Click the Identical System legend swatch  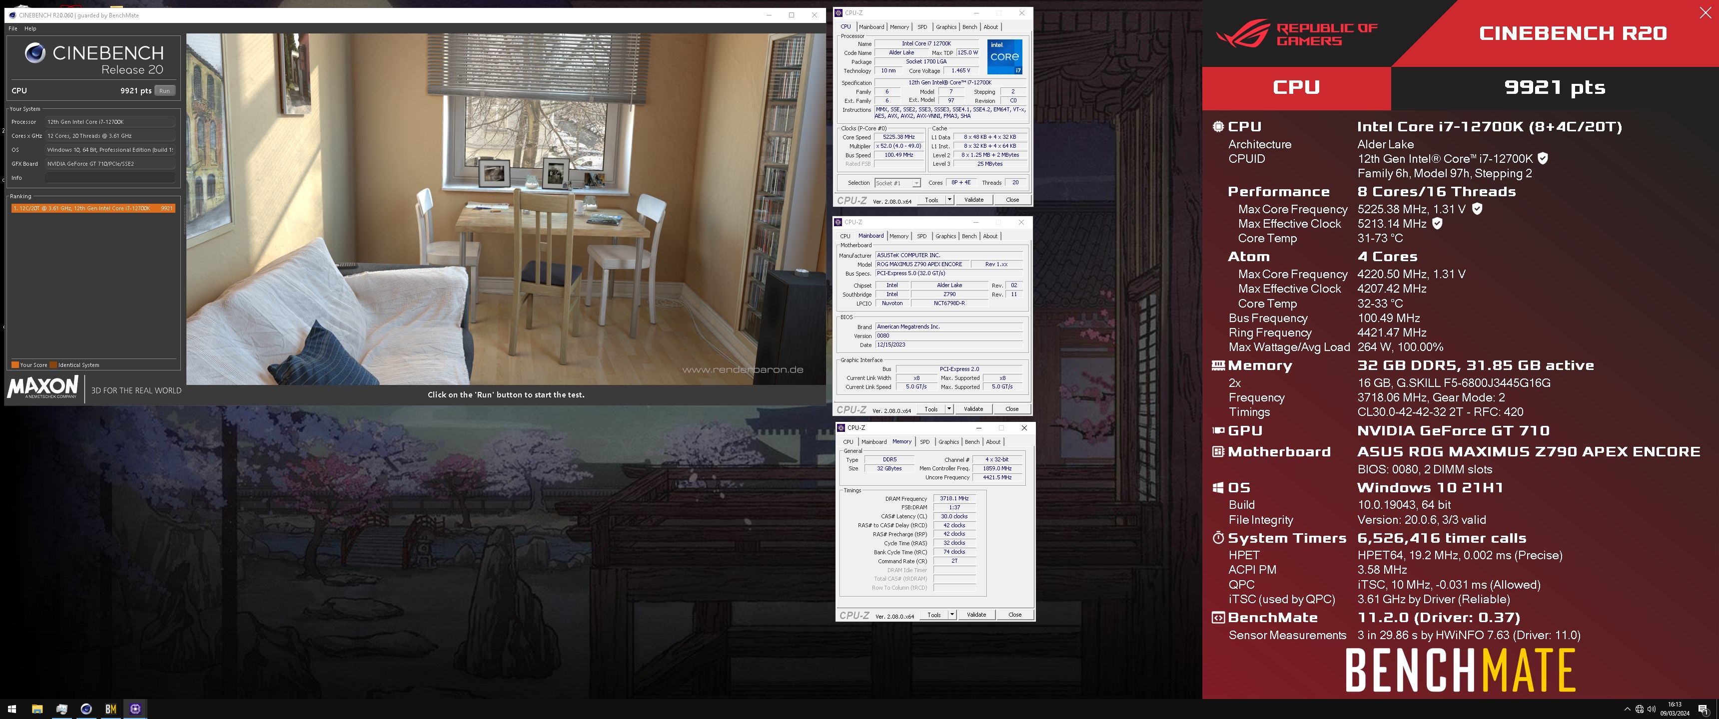[53, 365]
